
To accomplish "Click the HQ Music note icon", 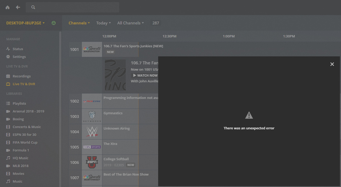I will point(8,158).
